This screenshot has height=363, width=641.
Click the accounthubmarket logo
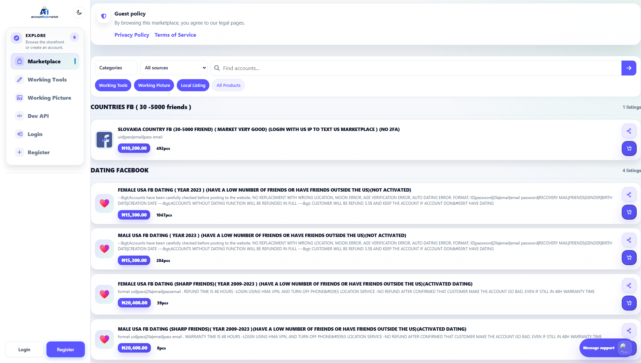click(x=44, y=12)
